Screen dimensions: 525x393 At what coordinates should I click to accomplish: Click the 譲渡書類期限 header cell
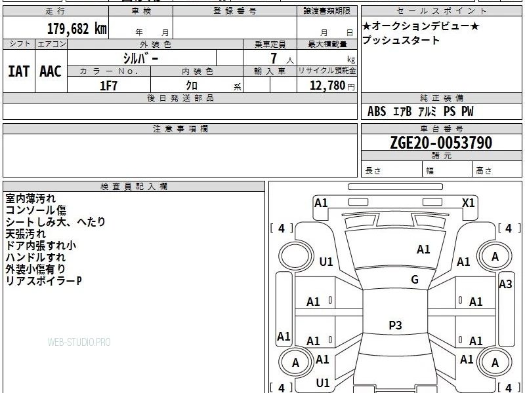pos(327,11)
